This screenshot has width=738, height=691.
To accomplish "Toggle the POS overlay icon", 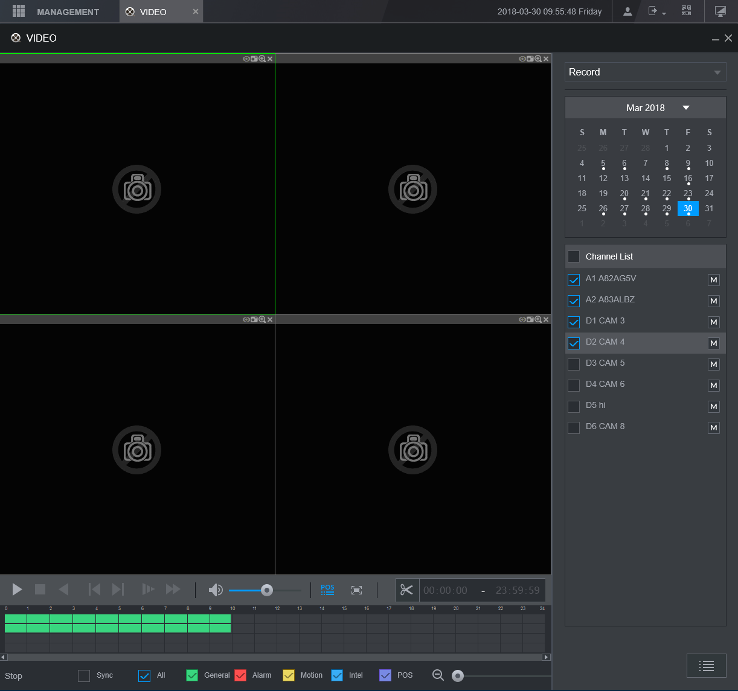I will pyautogui.click(x=327, y=590).
